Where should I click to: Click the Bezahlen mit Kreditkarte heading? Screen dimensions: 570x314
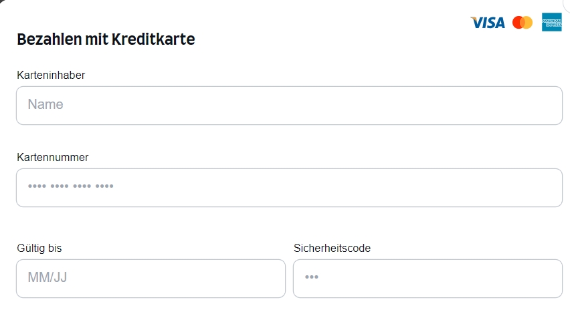click(x=106, y=39)
